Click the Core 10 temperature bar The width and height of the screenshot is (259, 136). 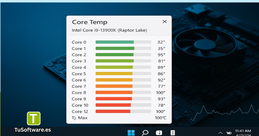point(123,105)
